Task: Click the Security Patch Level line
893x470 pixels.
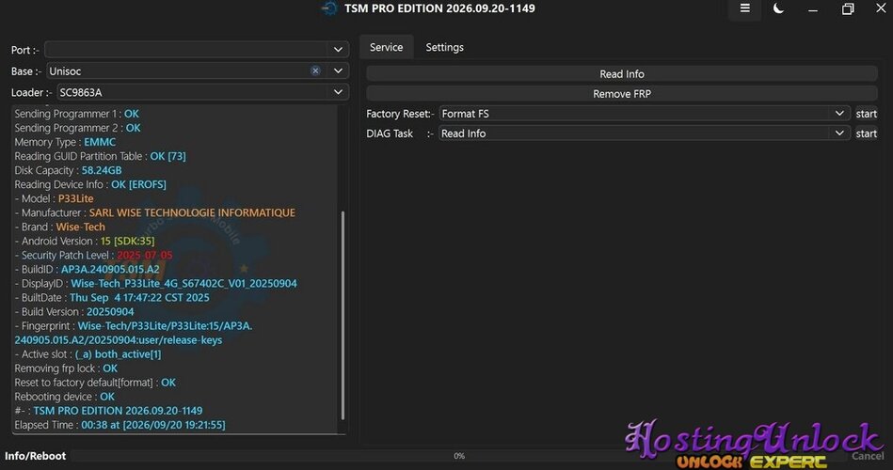Action: coord(93,255)
